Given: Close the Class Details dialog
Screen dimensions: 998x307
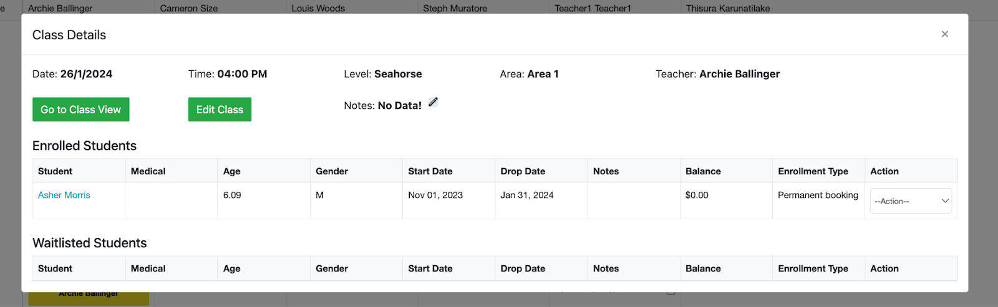Looking at the screenshot, I should coord(944,34).
